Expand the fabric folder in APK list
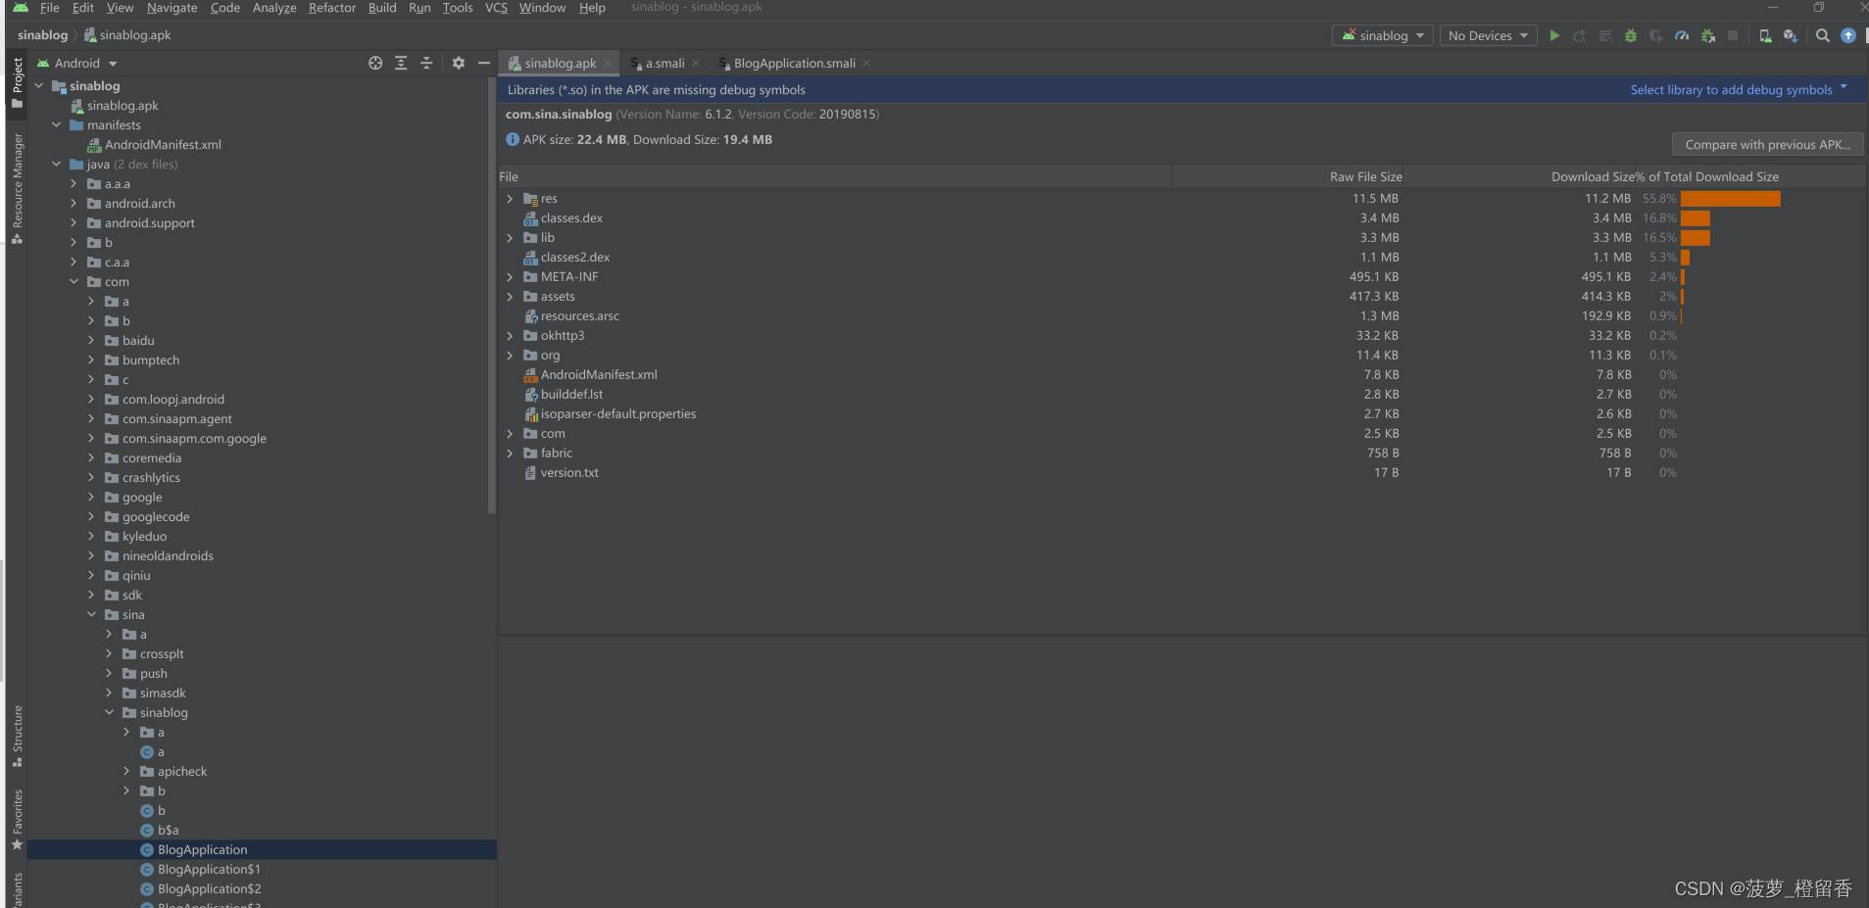 510,454
